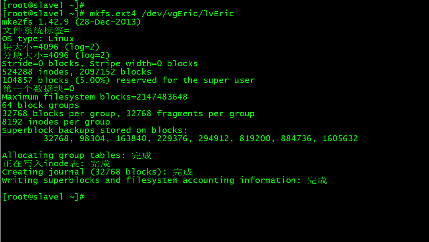The height and width of the screenshot is (242, 429).
Task: Click the Superblock backups stored on blocks line
Action: (x=95, y=130)
